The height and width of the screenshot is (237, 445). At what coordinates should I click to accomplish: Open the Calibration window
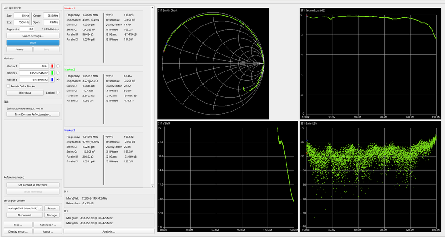point(48,225)
